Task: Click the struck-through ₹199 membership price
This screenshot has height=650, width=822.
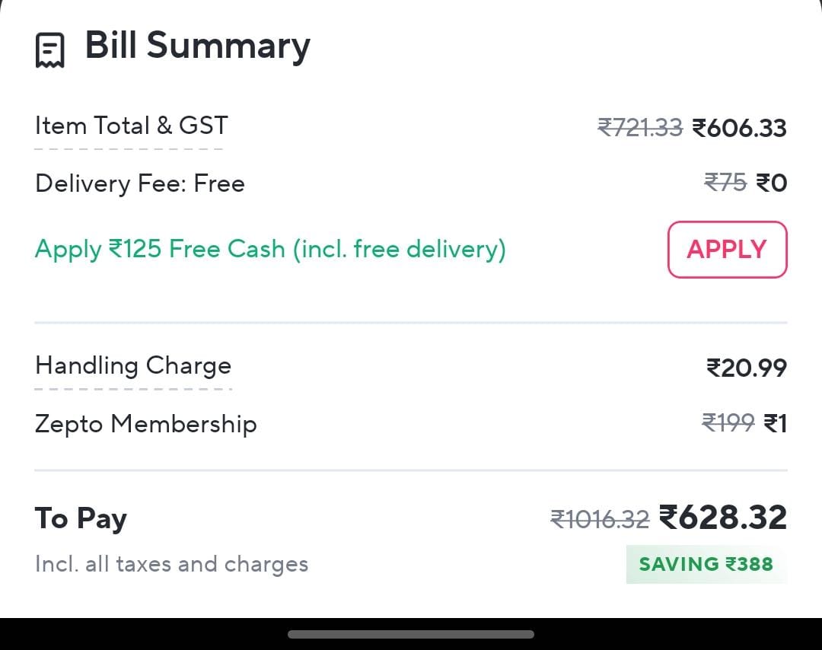Action: click(728, 423)
